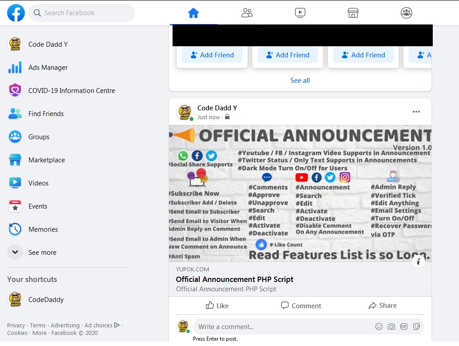Add a GIF to comment
459x346 pixels.
[404, 326]
